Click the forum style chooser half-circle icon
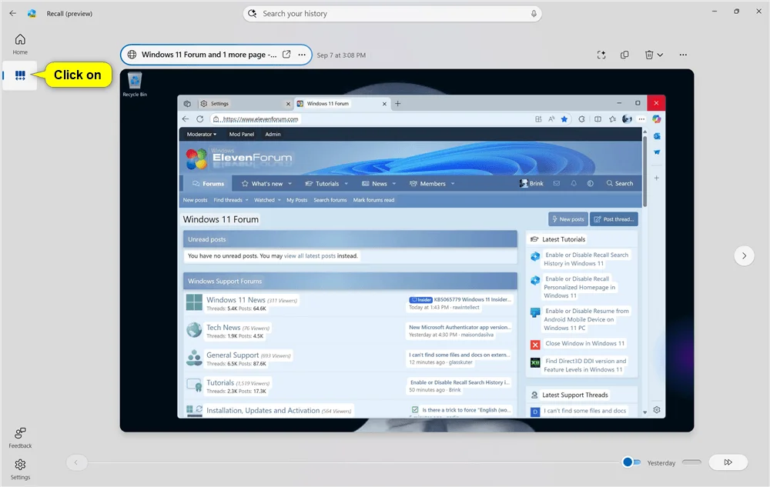The width and height of the screenshot is (770, 487). [591, 183]
